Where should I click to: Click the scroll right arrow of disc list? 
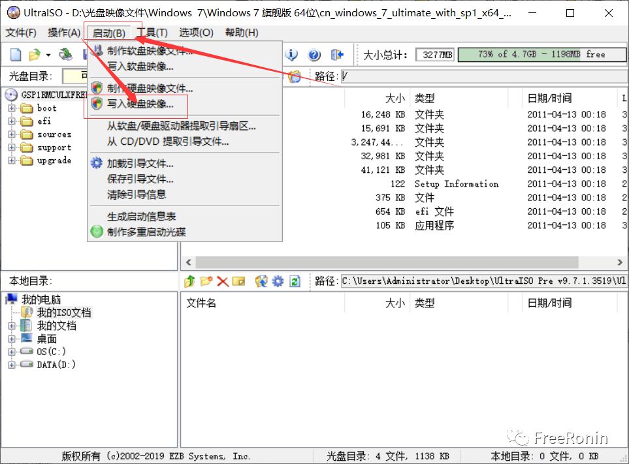(620, 262)
